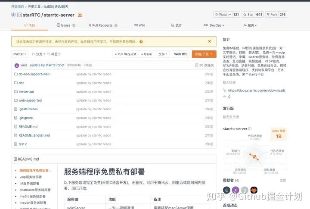Click contributor avatar S

pos(245,190)
